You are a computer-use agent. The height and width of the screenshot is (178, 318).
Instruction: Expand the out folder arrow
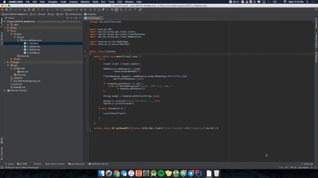(x=8, y=28)
